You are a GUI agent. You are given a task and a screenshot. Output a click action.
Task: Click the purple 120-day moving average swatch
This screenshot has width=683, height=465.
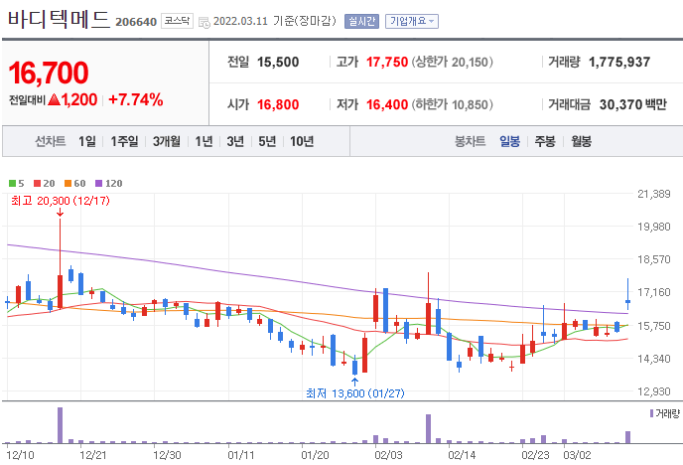coord(99,184)
